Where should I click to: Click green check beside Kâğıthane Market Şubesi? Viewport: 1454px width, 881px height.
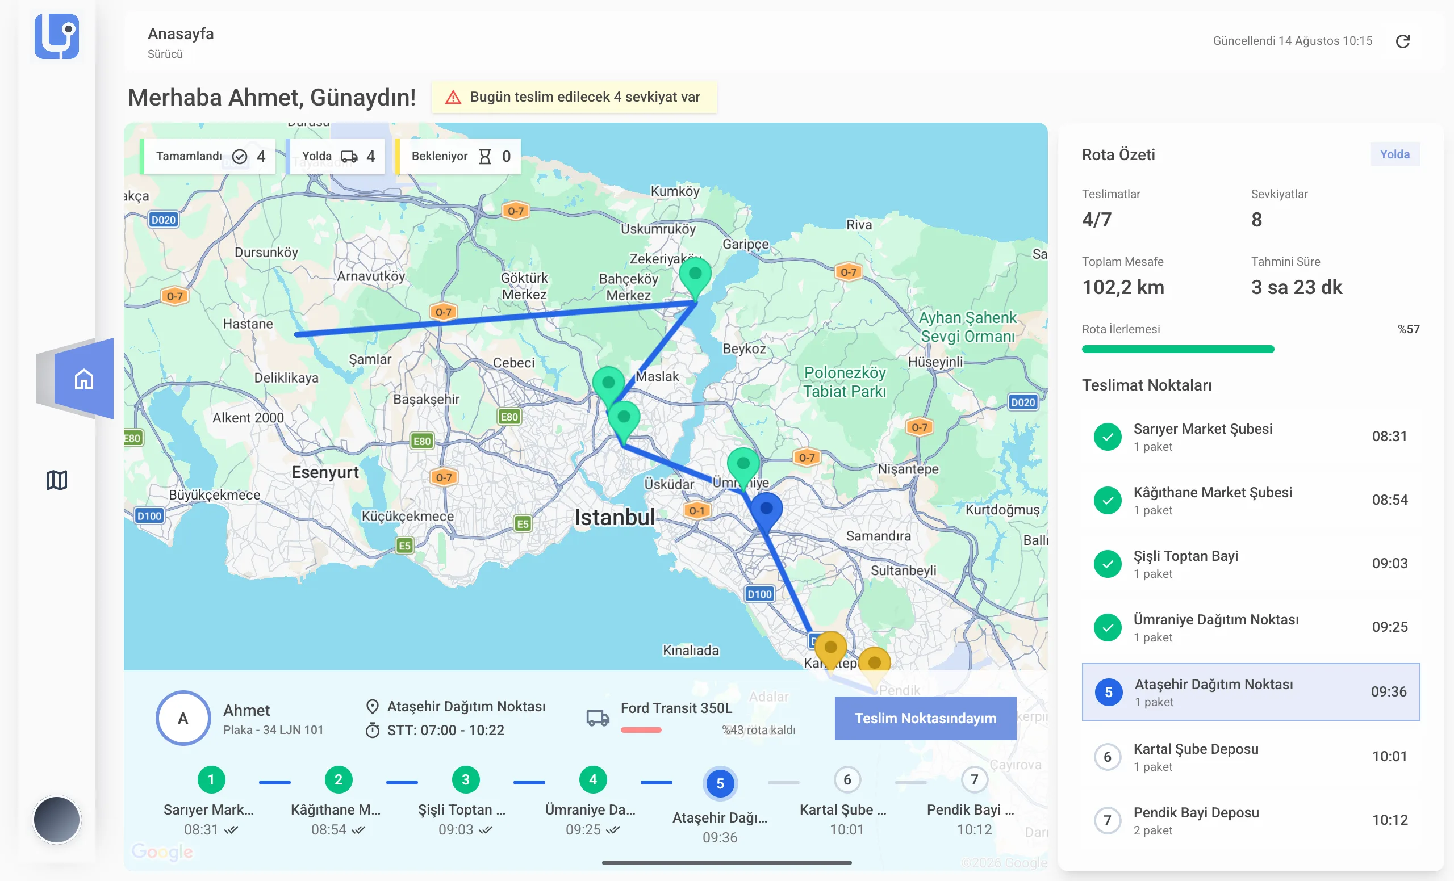coord(1108,501)
